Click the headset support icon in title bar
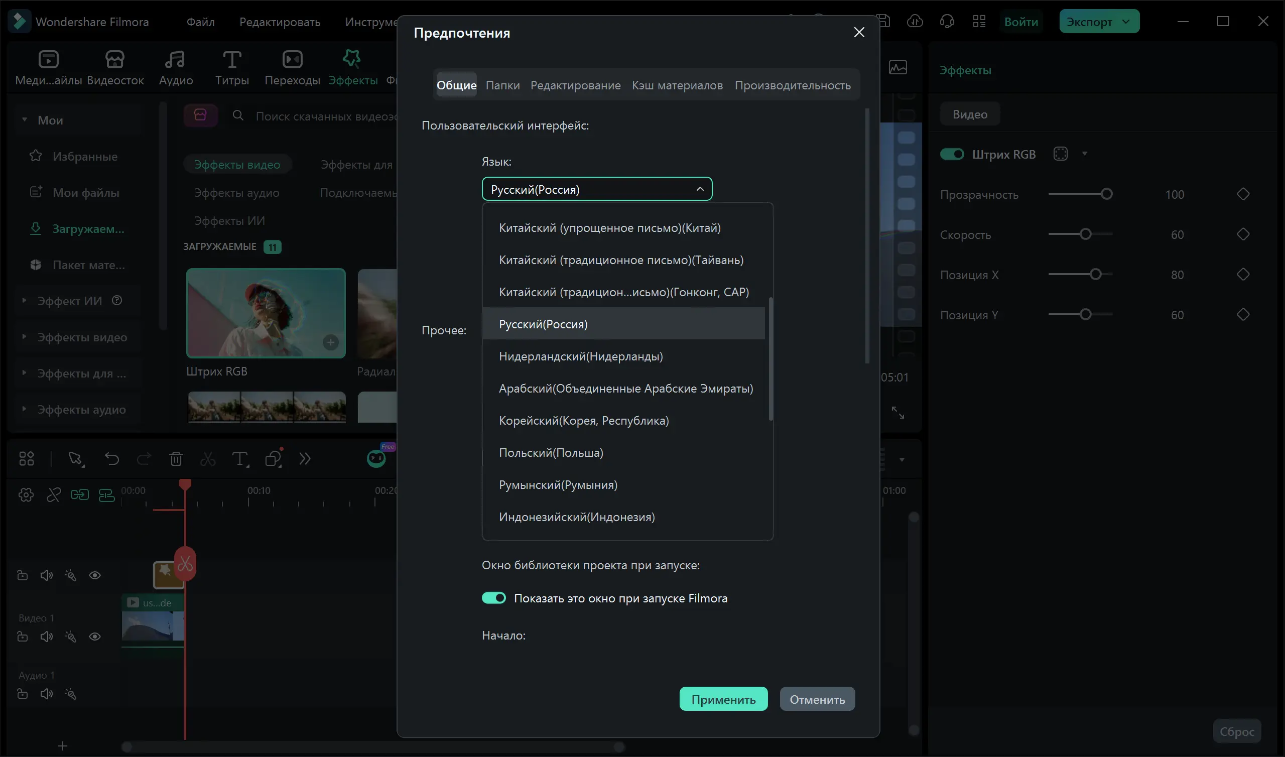Image resolution: width=1285 pixels, height=757 pixels. pos(947,22)
